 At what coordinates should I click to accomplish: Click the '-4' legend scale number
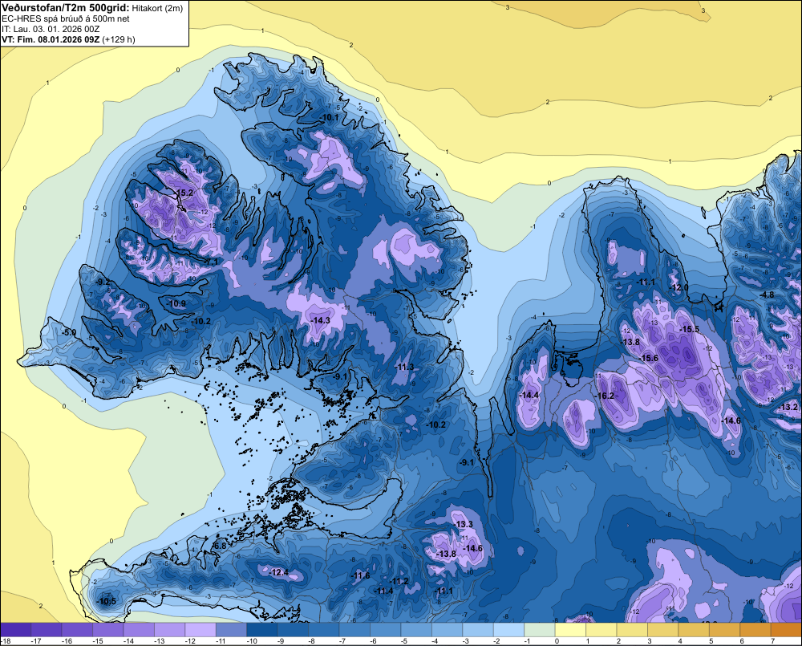click(436, 641)
